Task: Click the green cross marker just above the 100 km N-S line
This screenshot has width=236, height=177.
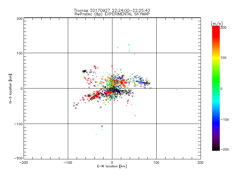Action: [129, 51]
